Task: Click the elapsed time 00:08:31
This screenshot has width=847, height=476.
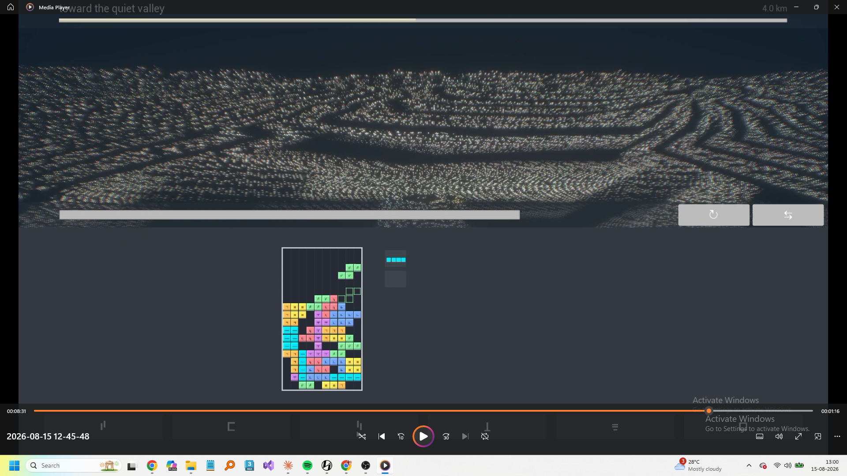Action: click(x=16, y=411)
